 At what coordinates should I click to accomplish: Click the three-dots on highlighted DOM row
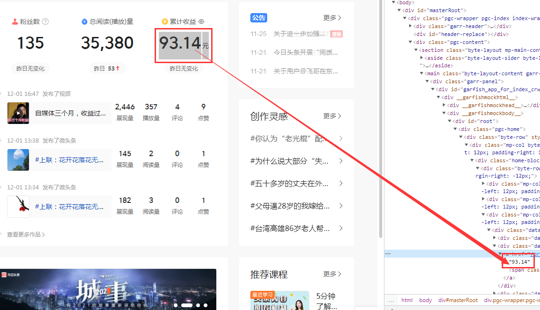tap(388, 254)
